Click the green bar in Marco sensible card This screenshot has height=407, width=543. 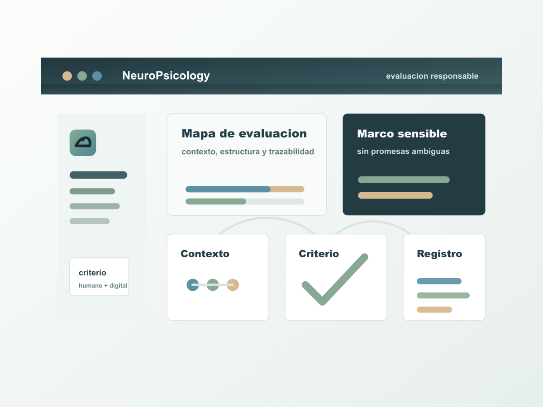pos(404,180)
